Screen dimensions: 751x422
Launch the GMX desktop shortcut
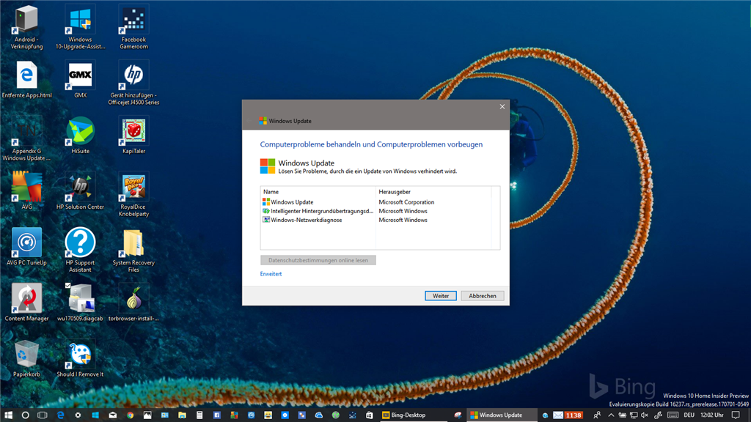click(80, 79)
